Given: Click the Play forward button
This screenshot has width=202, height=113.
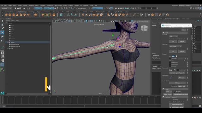Looking at the screenshot, I should point(193,98).
